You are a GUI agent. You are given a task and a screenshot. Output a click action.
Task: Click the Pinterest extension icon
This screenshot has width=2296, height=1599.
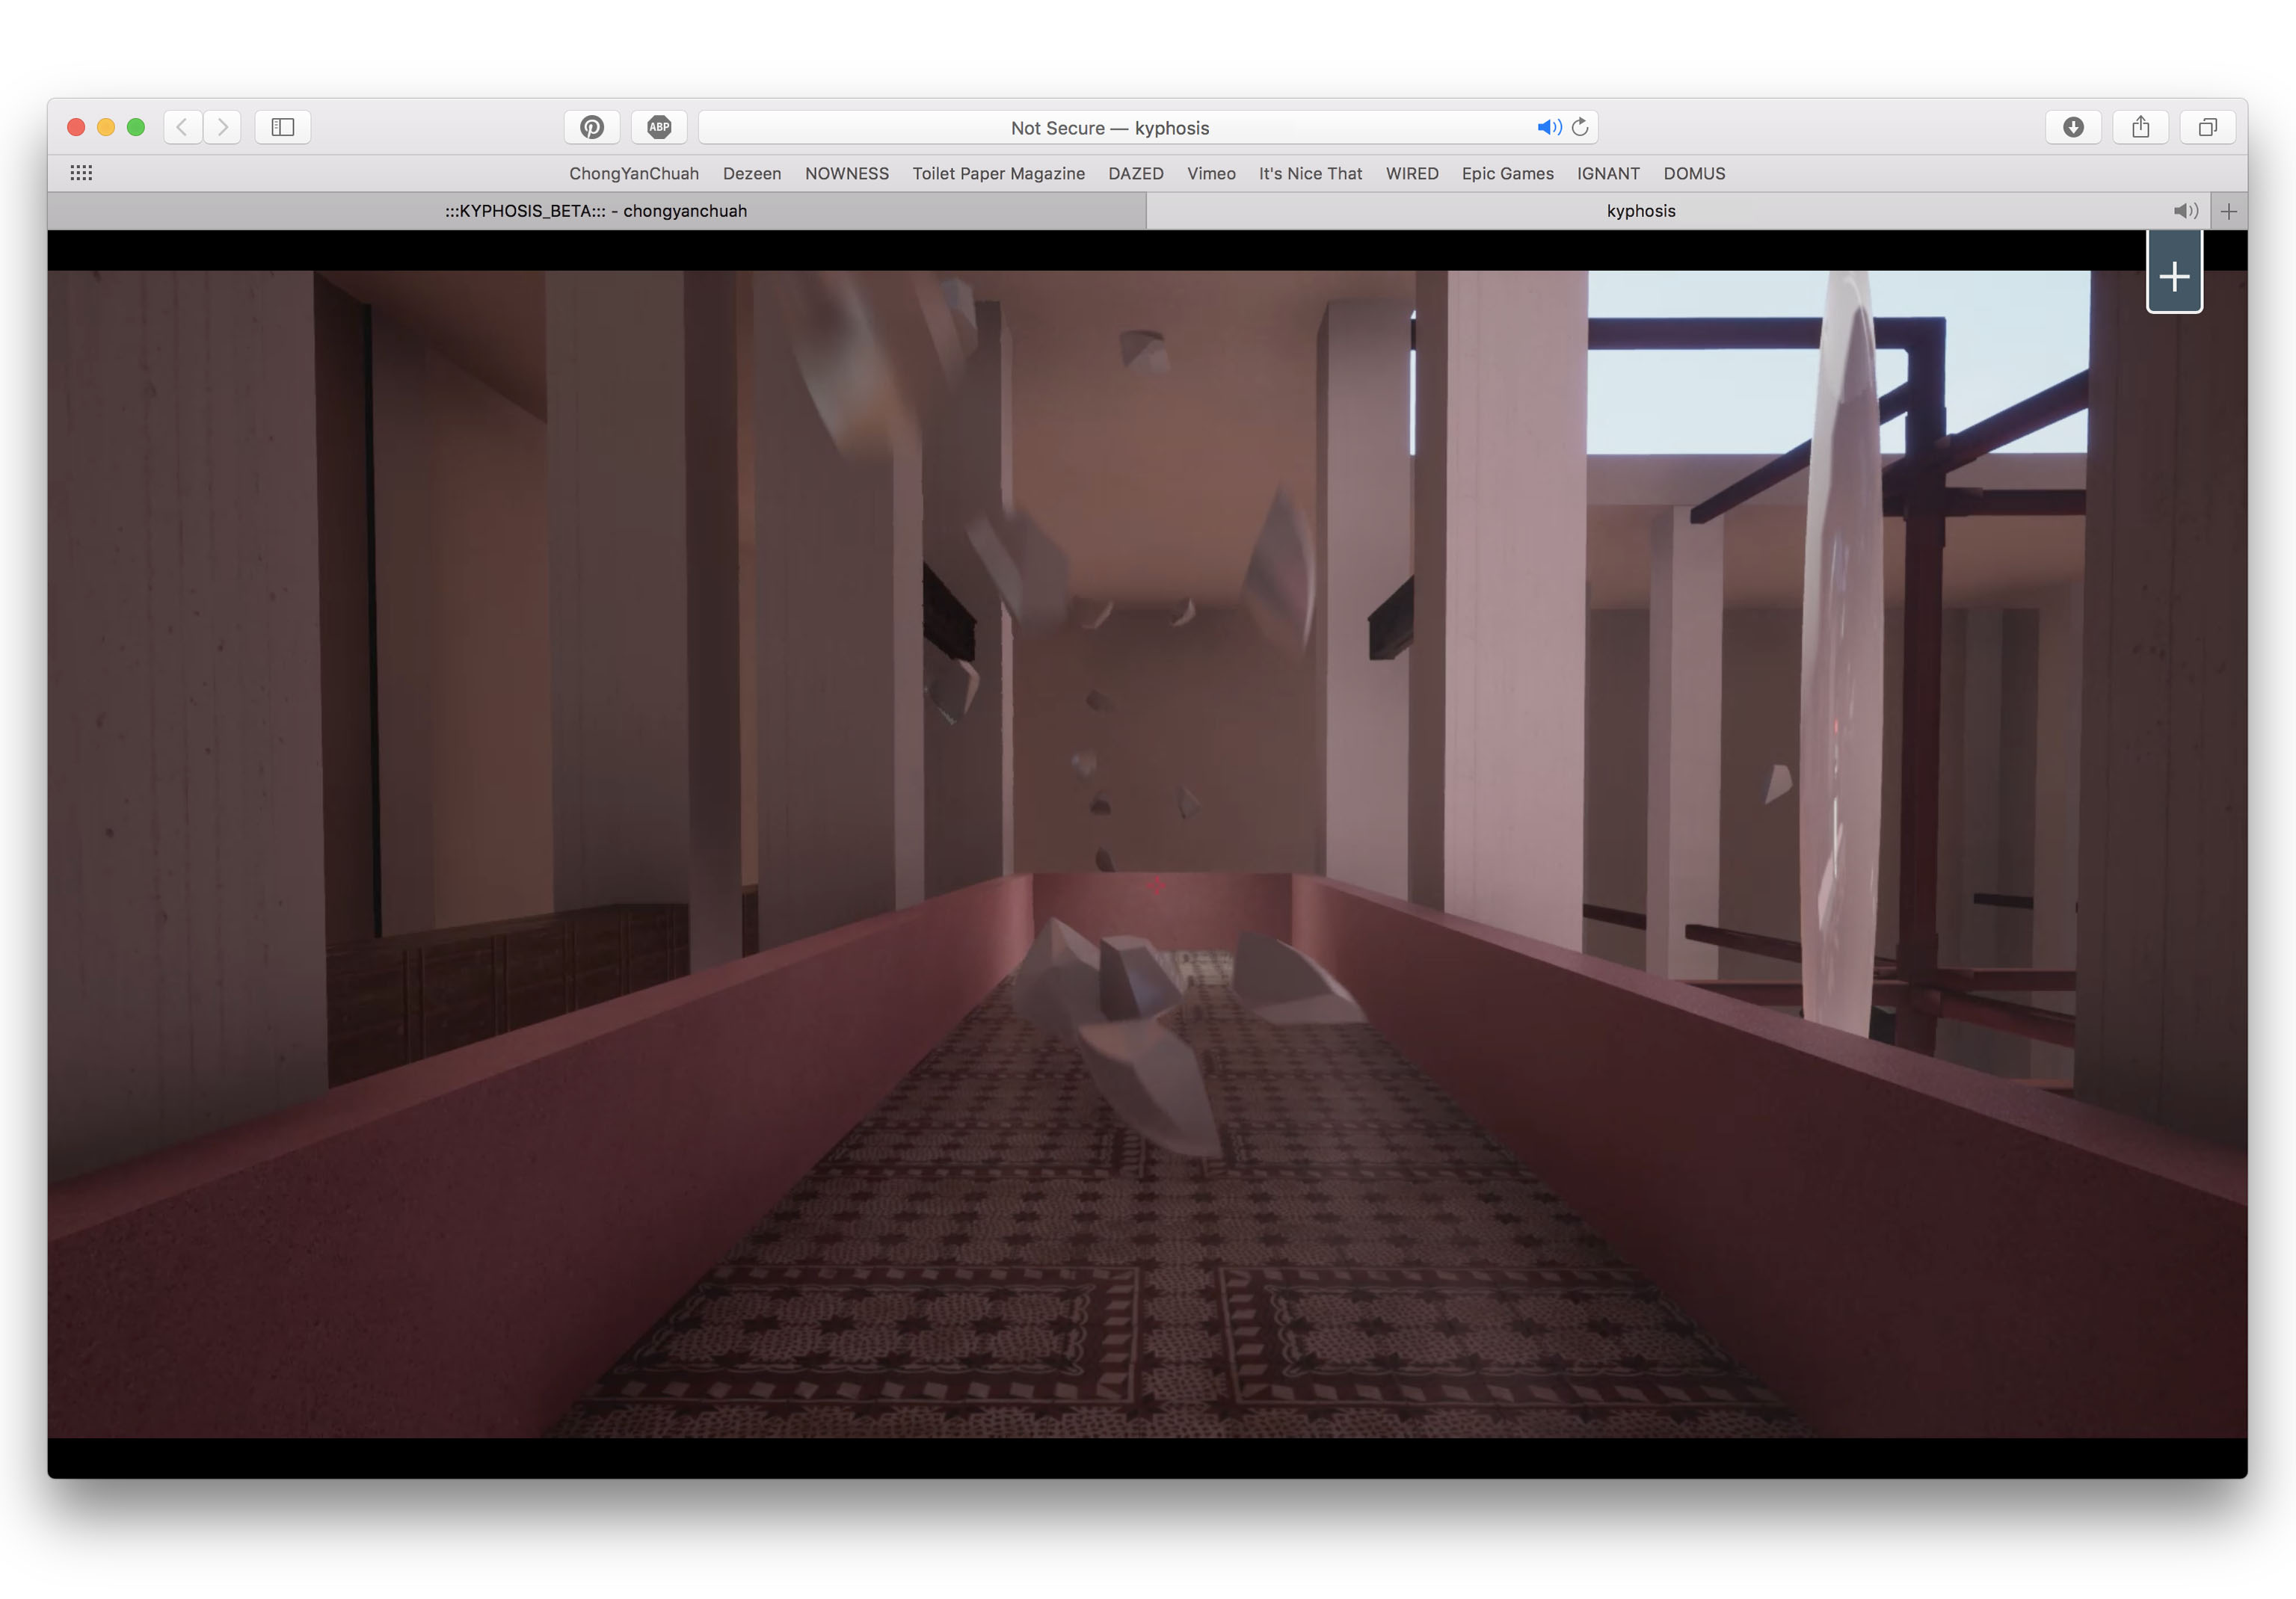tap(592, 127)
